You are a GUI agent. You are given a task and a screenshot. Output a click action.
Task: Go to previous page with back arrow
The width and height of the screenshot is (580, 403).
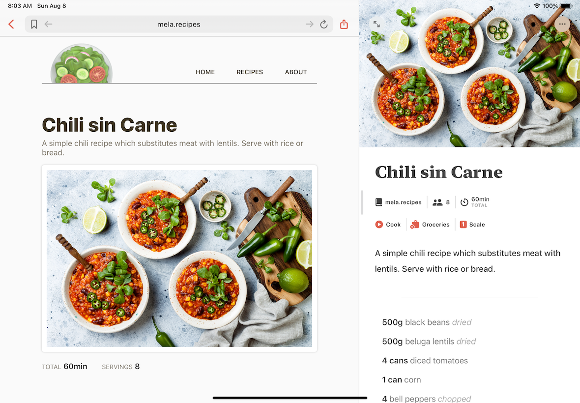pyautogui.click(x=49, y=25)
